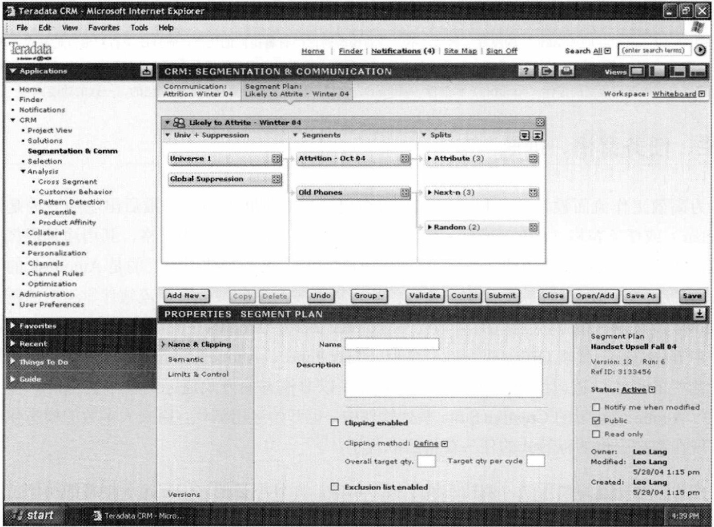Screen dimensions: 714x527
Task: Click the Attribute (3) box options icon
Action: 534,159
